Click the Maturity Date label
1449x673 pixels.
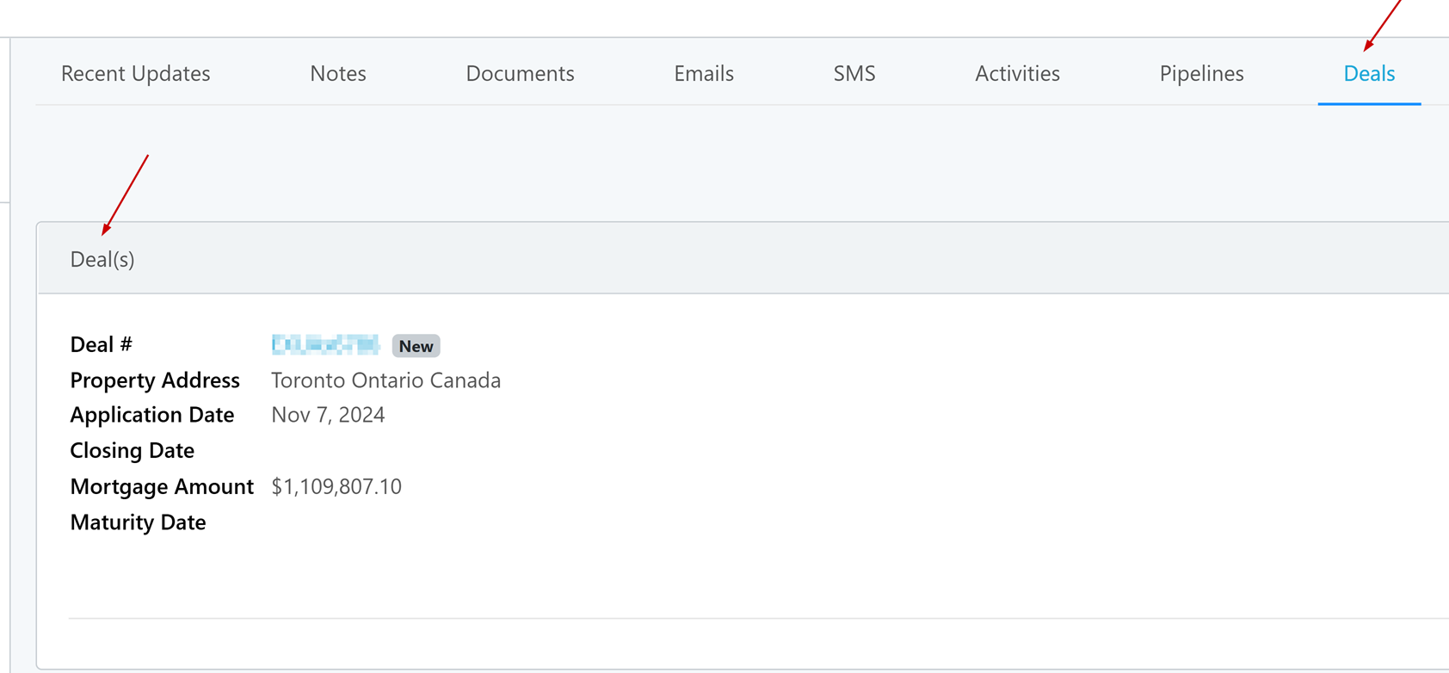point(138,522)
